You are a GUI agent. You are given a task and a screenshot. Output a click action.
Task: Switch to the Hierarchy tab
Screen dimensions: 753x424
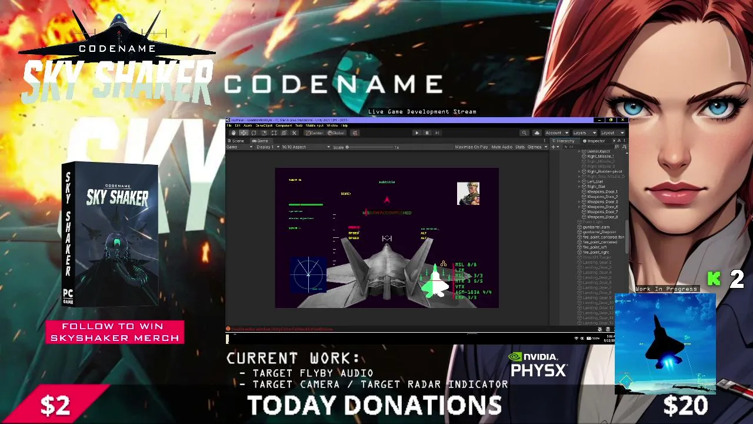pyautogui.click(x=565, y=141)
